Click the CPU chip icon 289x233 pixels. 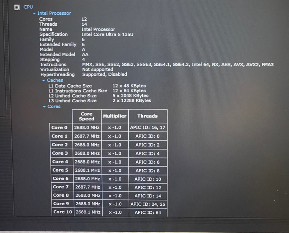[17, 7]
